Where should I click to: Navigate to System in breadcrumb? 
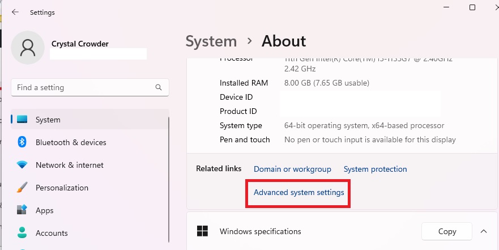211,41
